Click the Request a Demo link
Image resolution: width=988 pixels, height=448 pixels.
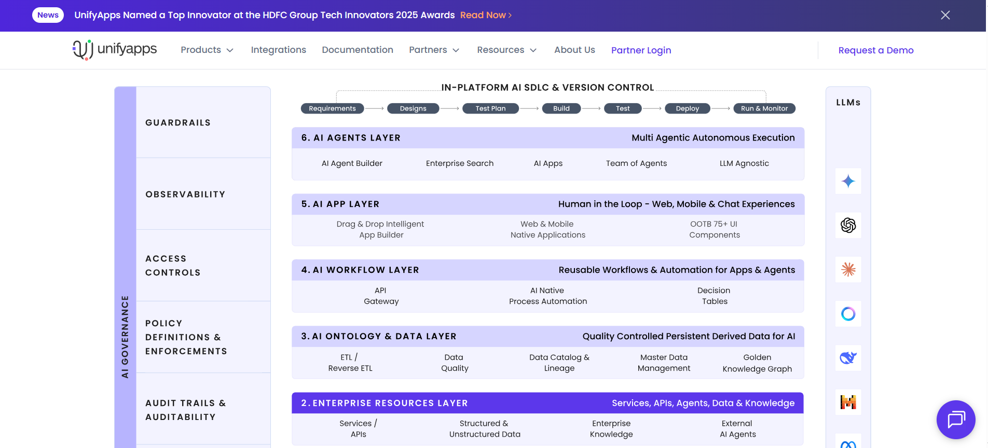click(875, 50)
